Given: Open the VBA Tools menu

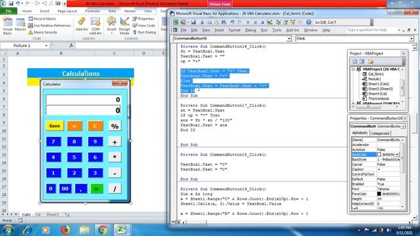Looking at the screenshot, I should click(x=277, y=30).
